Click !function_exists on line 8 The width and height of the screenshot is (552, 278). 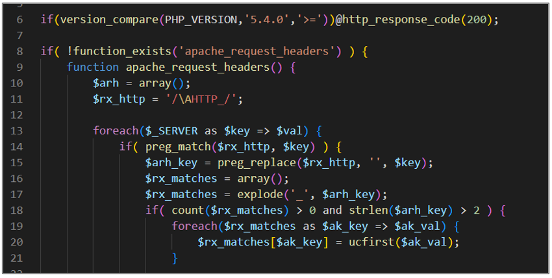119,51
